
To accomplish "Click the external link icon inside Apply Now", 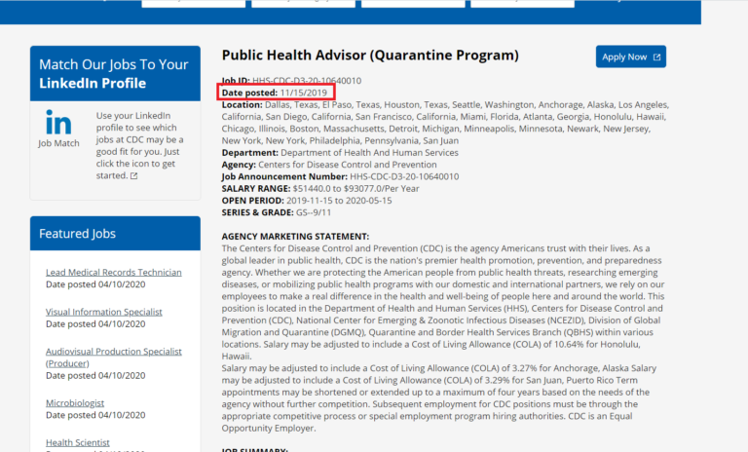I will [x=656, y=57].
